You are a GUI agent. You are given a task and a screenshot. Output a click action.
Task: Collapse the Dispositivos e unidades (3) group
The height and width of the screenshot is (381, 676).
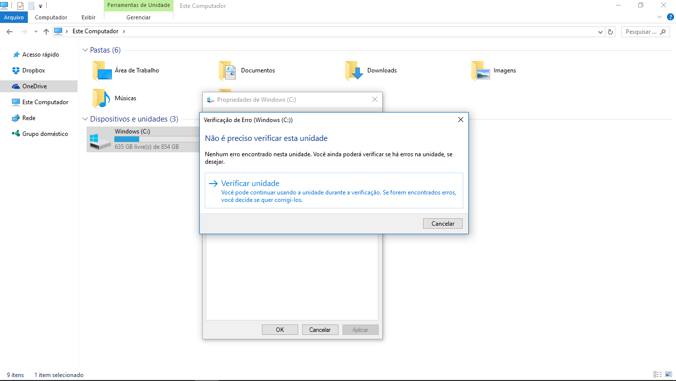85,119
